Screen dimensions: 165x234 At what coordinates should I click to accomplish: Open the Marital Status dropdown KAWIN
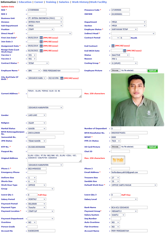(x=37, y=128)
